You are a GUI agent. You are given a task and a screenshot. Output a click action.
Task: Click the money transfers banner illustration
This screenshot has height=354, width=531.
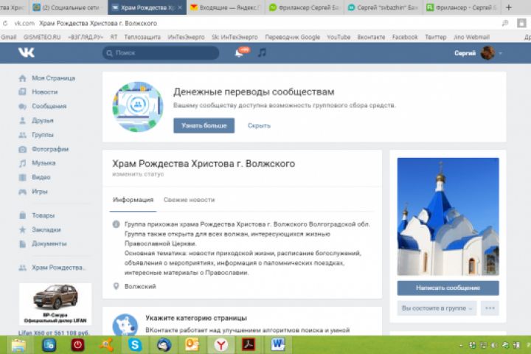(x=137, y=107)
